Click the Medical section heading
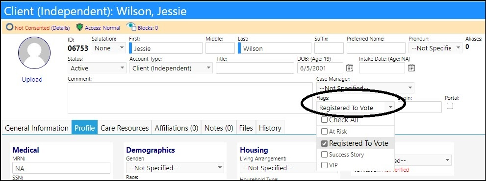486x181 pixels. (x=26, y=150)
